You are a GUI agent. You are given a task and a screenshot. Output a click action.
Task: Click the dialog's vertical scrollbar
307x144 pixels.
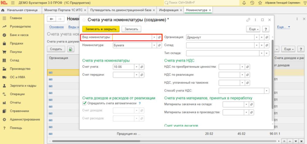click(272, 74)
